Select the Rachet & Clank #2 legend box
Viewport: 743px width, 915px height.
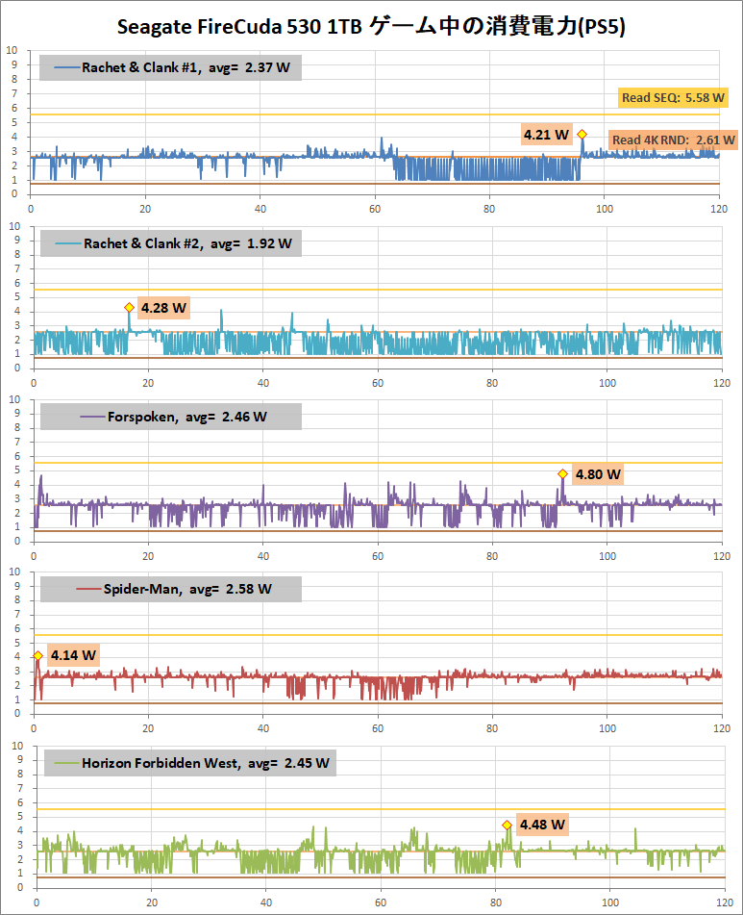tap(171, 243)
